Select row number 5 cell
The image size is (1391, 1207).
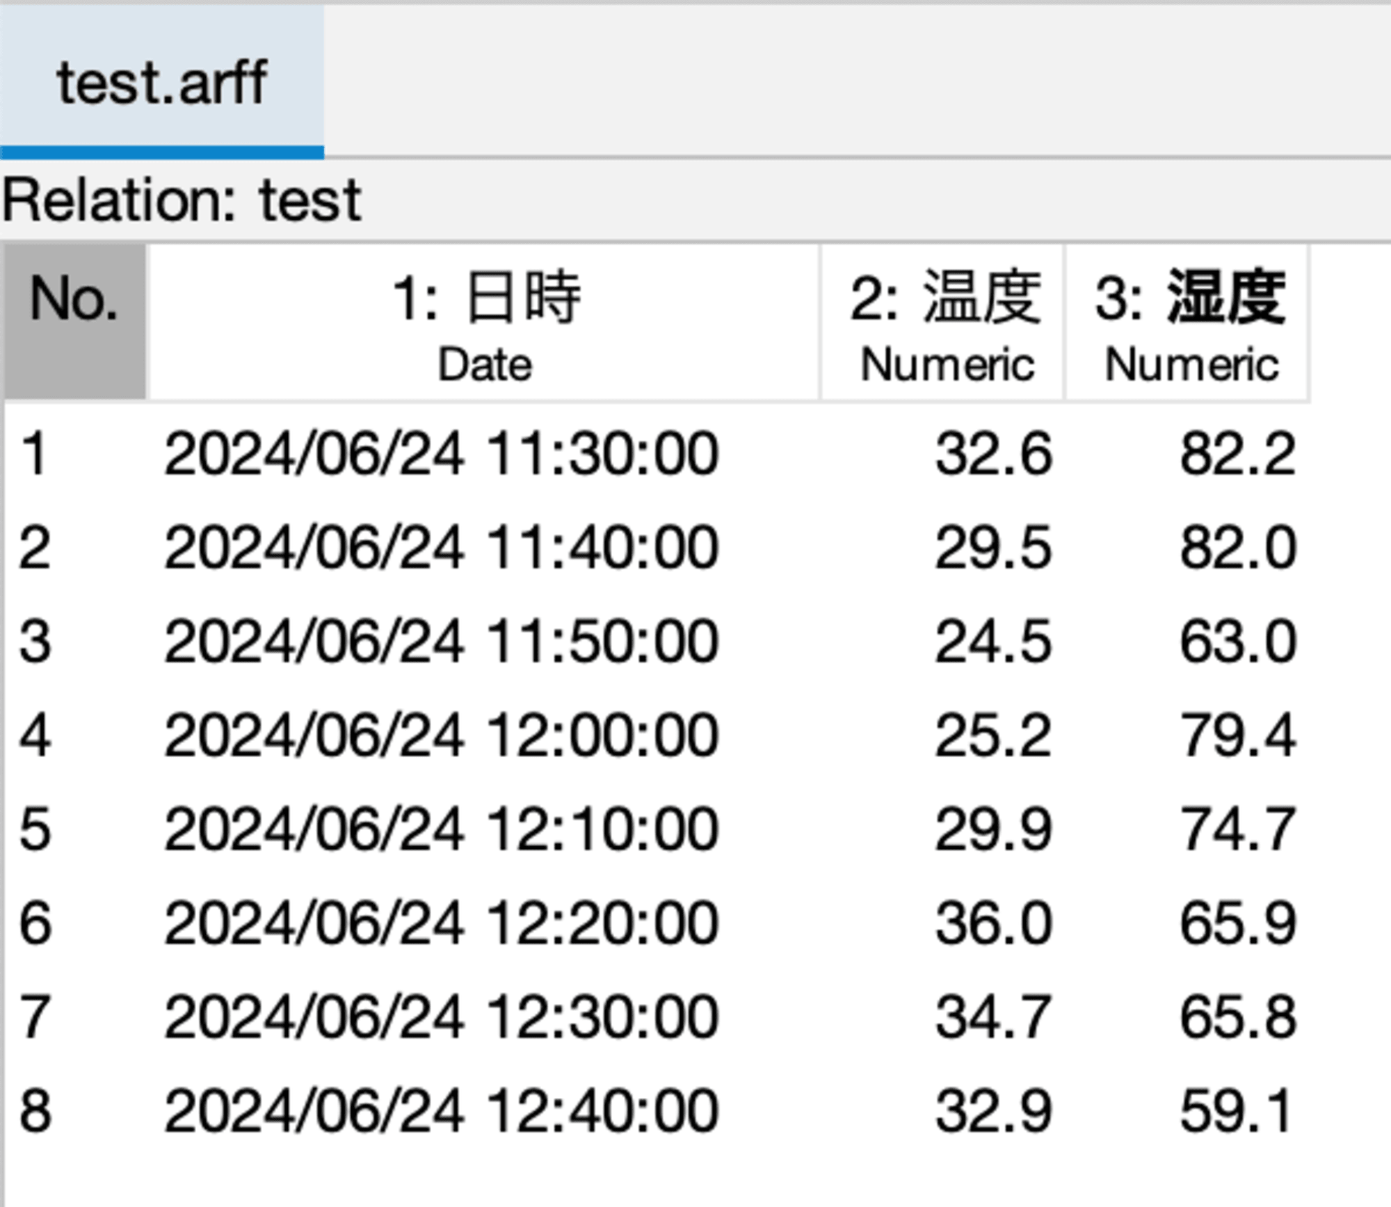pos(77,829)
